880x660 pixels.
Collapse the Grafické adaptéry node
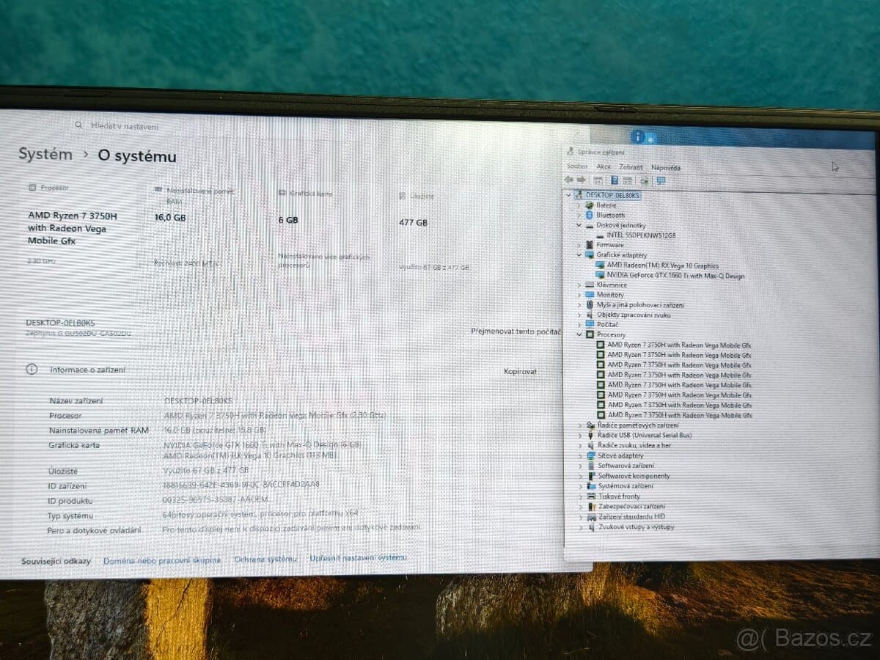coord(579,255)
